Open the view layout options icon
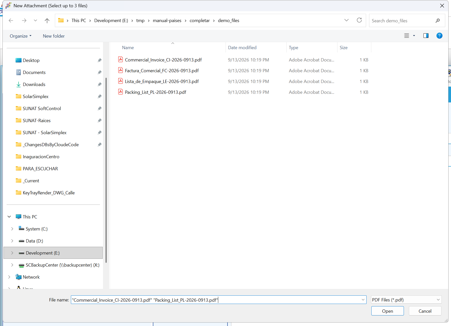This screenshot has height=326, width=451. (x=407, y=36)
